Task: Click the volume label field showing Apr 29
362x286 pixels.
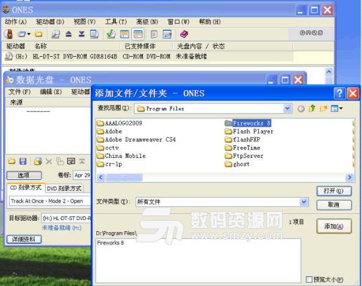Action: [82, 175]
